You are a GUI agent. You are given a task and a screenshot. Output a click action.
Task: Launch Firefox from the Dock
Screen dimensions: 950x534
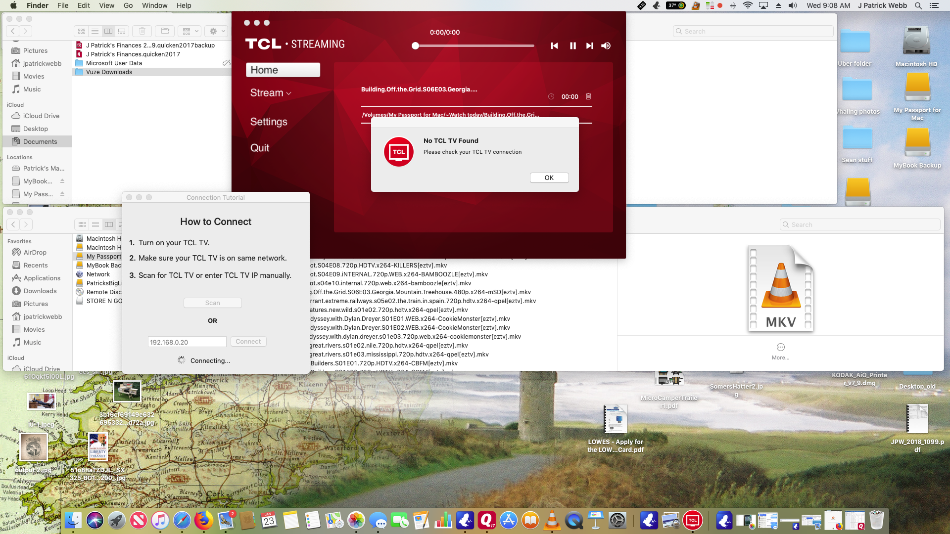203,520
